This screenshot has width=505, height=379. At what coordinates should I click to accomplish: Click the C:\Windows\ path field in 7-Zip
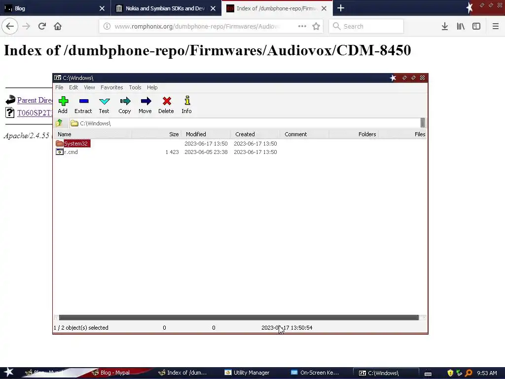(x=245, y=123)
